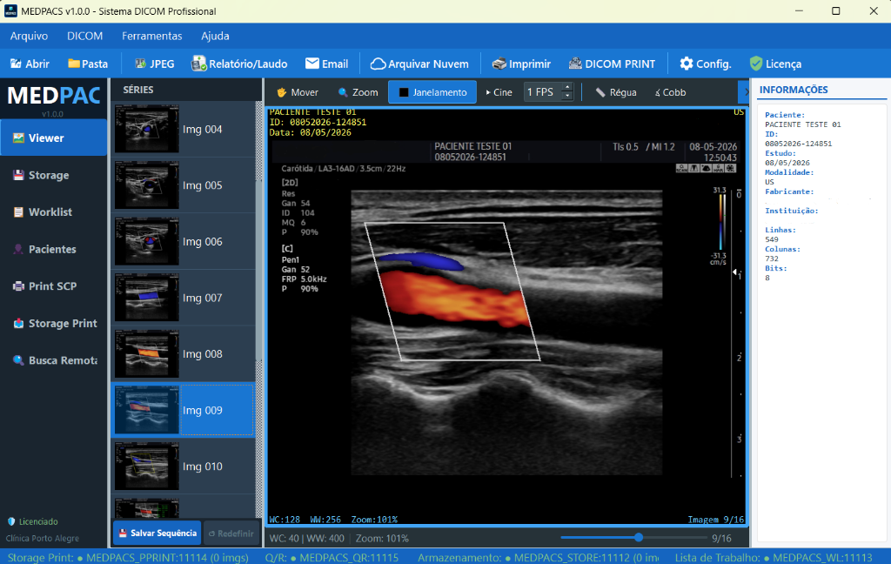Select thumbnail Img 008

coord(184,353)
